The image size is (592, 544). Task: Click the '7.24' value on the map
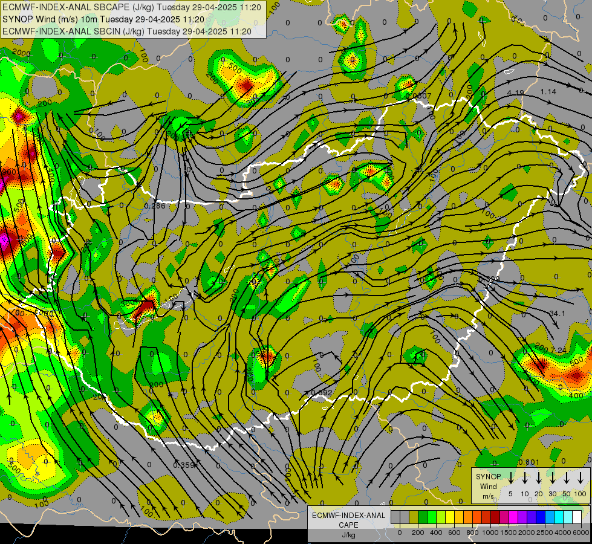point(559,351)
